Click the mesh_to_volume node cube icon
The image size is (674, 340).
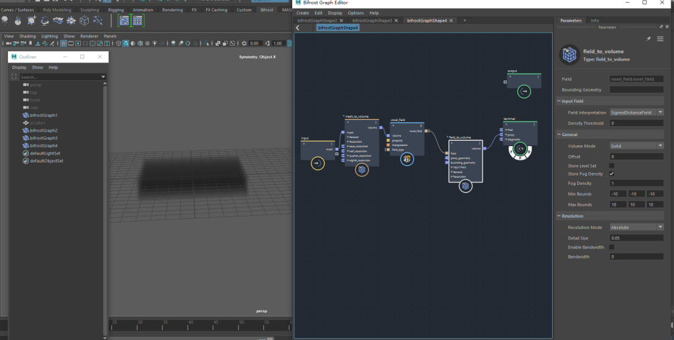point(362,170)
